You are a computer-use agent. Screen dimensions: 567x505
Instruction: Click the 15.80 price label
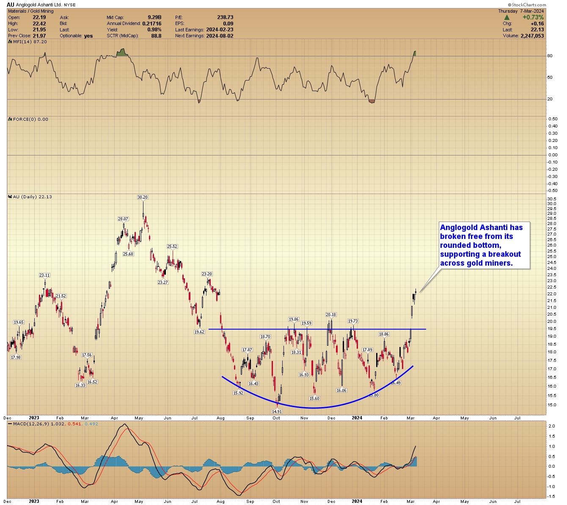point(373,395)
